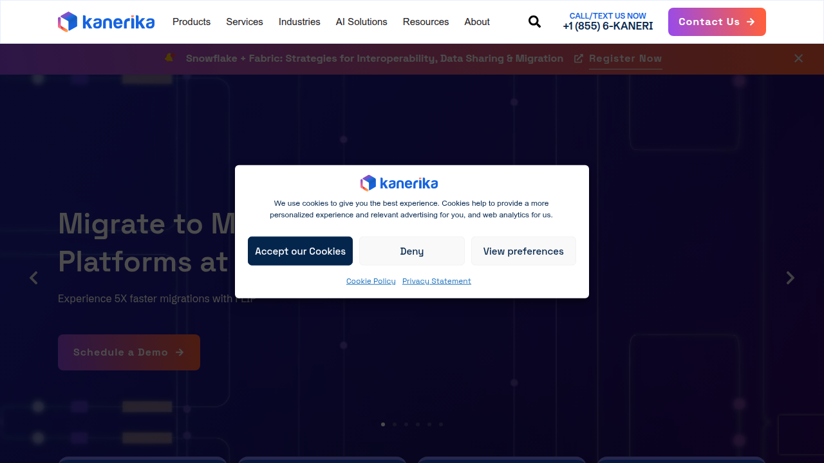The height and width of the screenshot is (463, 824).
Task: Click Accept our Cookies button
Action: (300, 251)
